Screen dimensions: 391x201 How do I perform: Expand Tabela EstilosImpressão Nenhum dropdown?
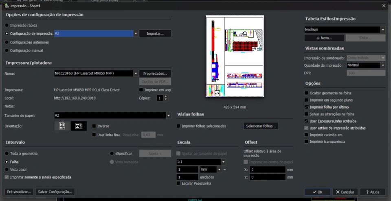pos(383,30)
